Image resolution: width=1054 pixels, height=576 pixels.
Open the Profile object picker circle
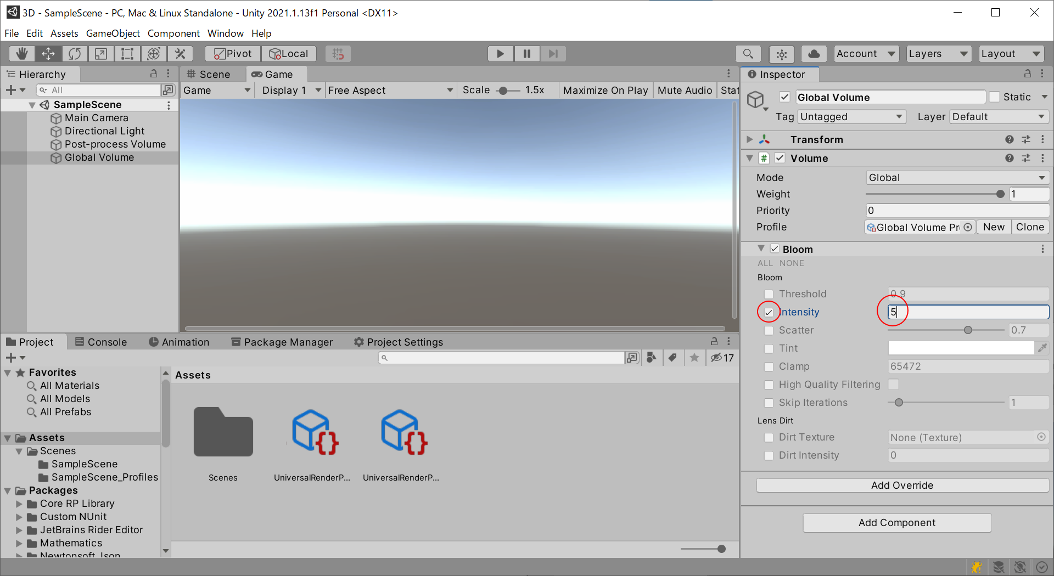[x=968, y=227]
